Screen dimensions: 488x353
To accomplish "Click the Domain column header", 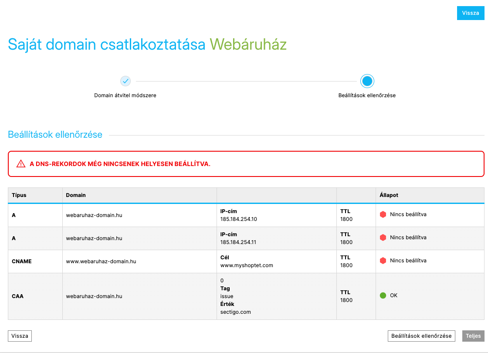I will coord(76,195).
